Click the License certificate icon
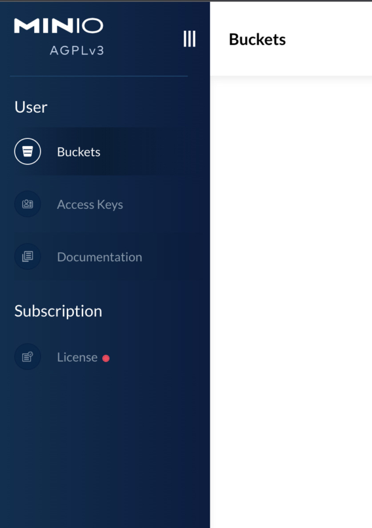The image size is (372, 528). coord(27,357)
